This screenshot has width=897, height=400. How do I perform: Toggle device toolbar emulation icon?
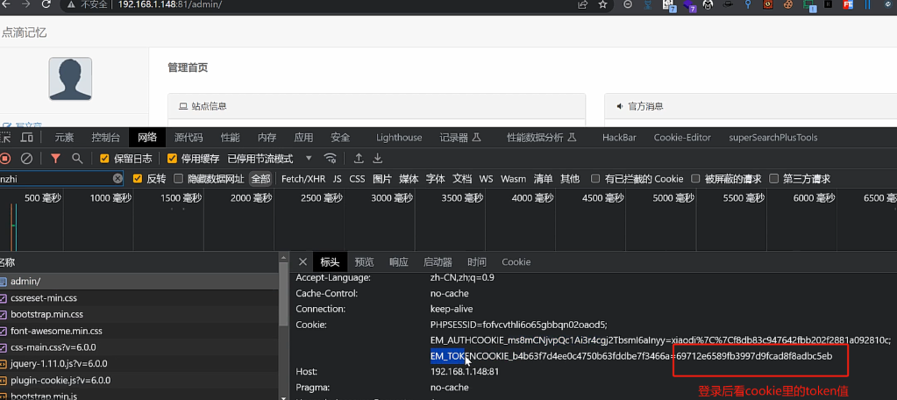coord(27,138)
